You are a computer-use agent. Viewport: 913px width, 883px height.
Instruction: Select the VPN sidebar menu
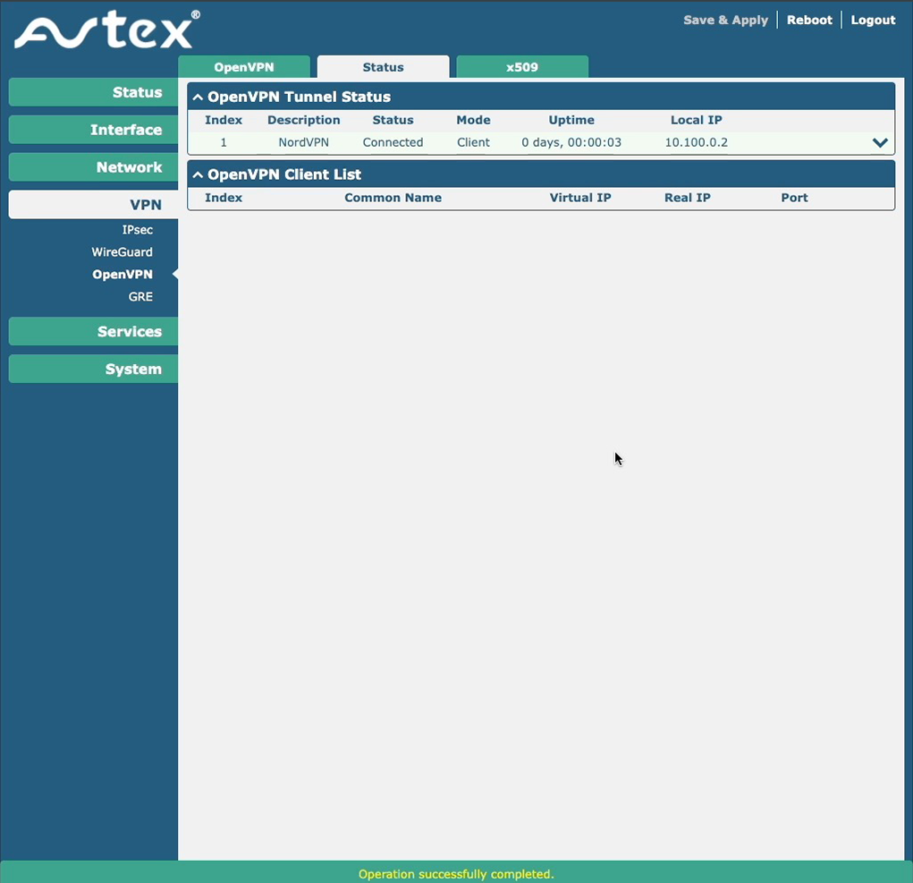point(93,205)
